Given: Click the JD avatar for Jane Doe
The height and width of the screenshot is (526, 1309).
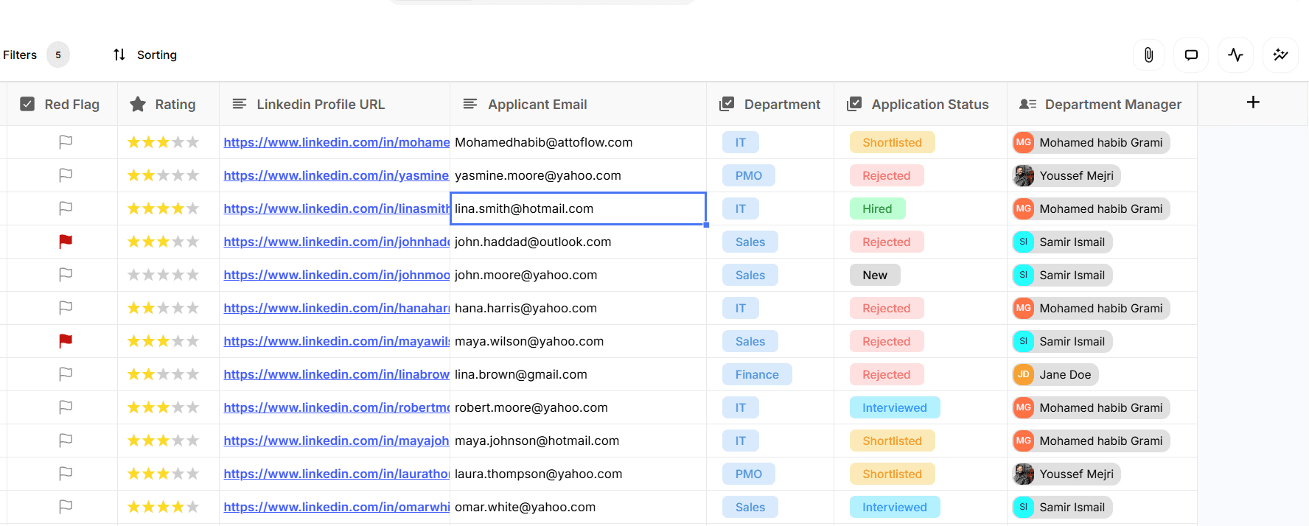Looking at the screenshot, I should pyautogui.click(x=1024, y=374).
